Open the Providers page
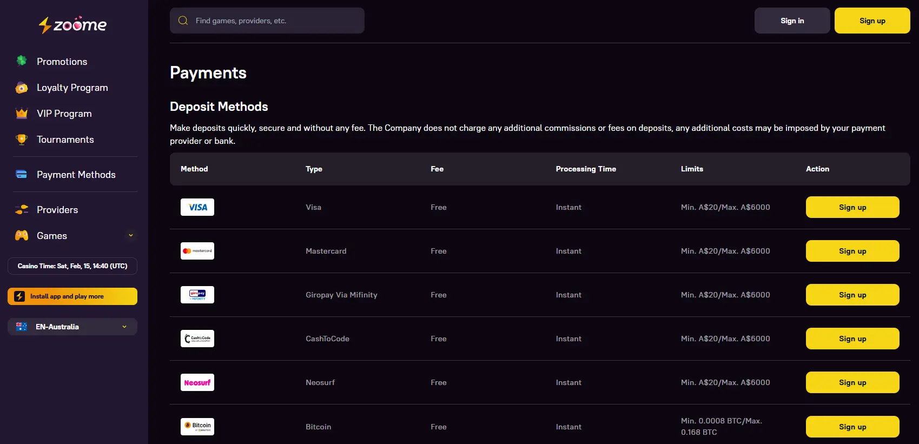 57,210
